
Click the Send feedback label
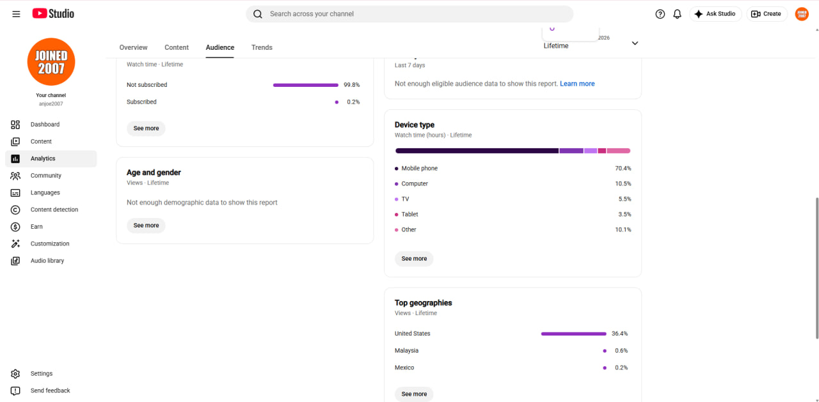pyautogui.click(x=51, y=390)
